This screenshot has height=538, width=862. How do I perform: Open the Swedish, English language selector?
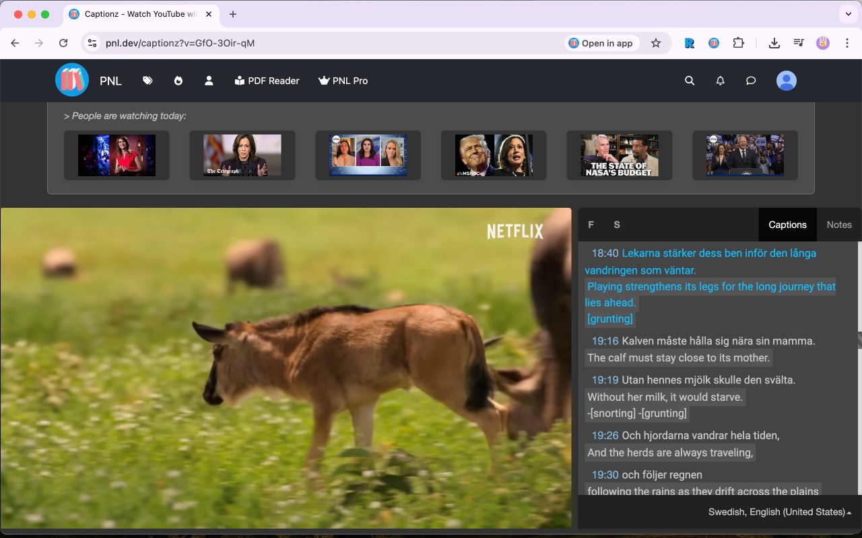pyautogui.click(x=780, y=512)
